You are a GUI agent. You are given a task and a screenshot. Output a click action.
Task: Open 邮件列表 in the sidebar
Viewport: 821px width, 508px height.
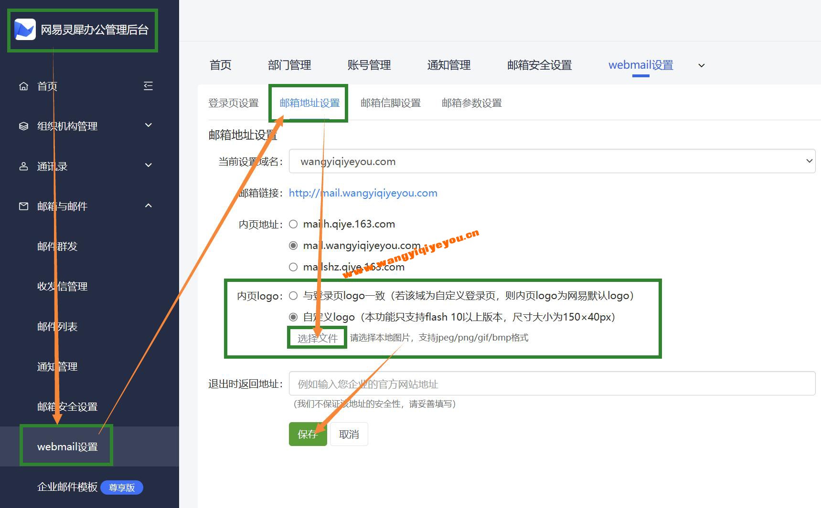(x=57, y=327)
